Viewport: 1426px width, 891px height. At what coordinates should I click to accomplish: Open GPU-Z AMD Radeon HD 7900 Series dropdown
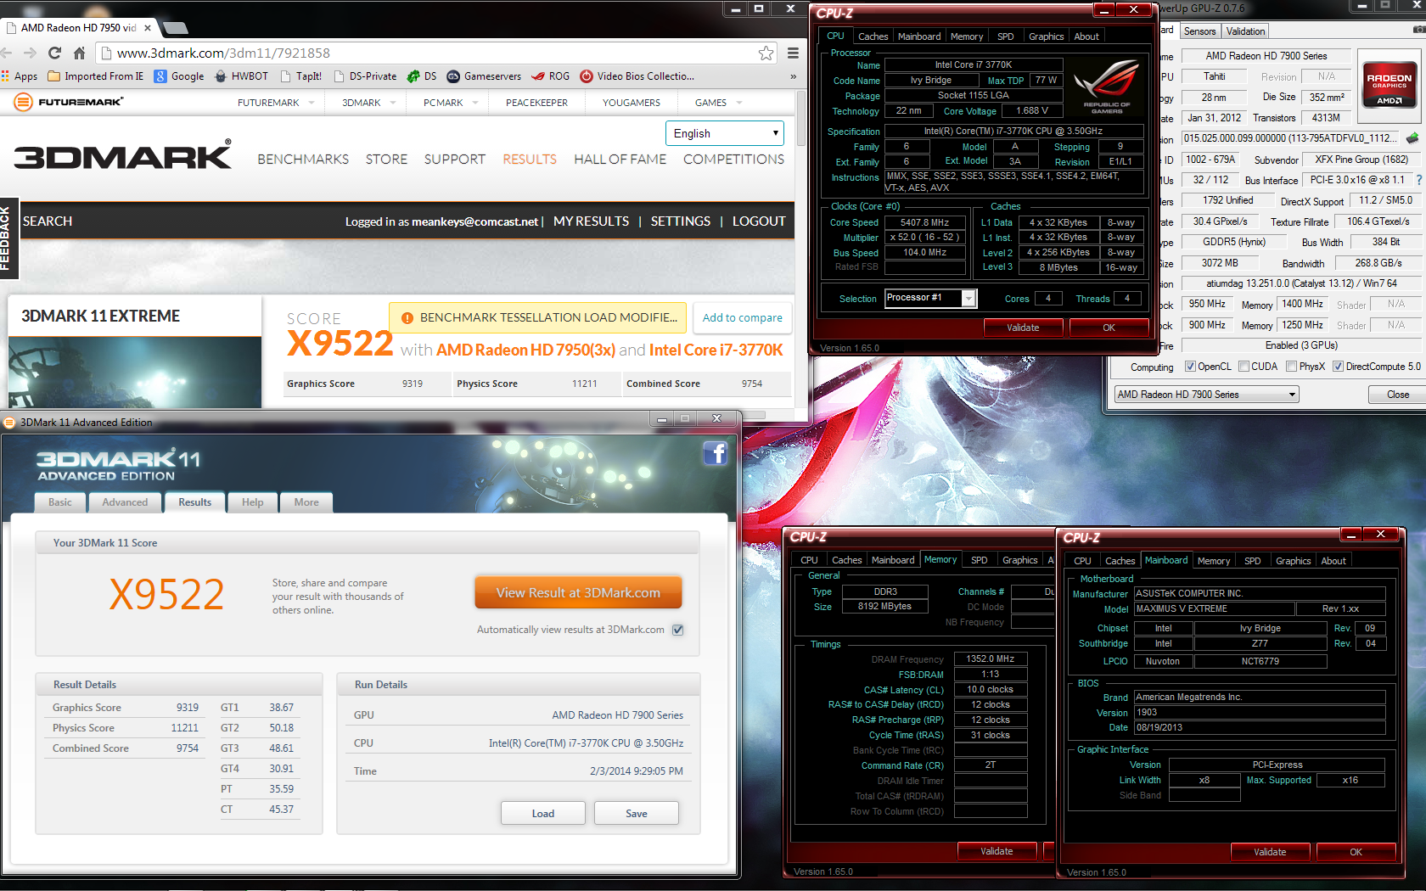[x=1206, y=395]
